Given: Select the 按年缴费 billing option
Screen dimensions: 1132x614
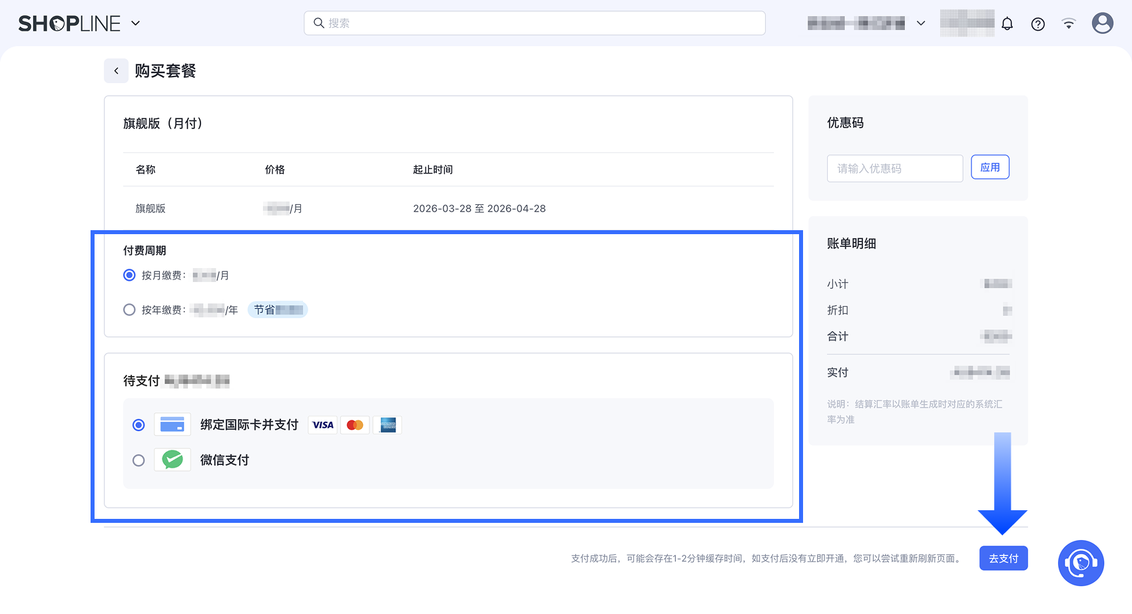Looking at the screenshot, I should pyautogui.click(x=129, y=309).
